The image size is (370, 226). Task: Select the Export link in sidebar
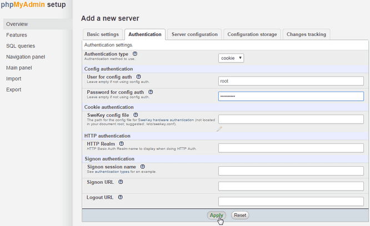pyautogui.click(x=14, y=89)
